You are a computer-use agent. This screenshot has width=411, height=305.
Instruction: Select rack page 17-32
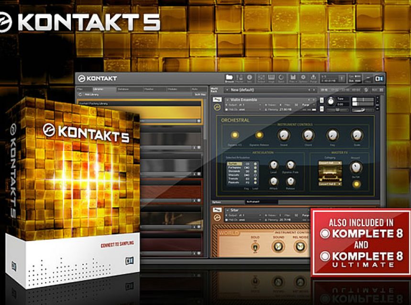pos(335,90)
